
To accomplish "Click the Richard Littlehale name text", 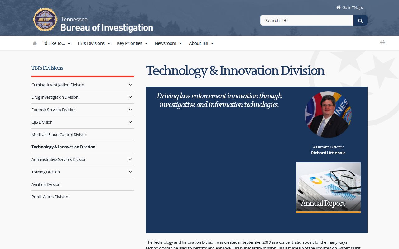I will pos(328,153).
